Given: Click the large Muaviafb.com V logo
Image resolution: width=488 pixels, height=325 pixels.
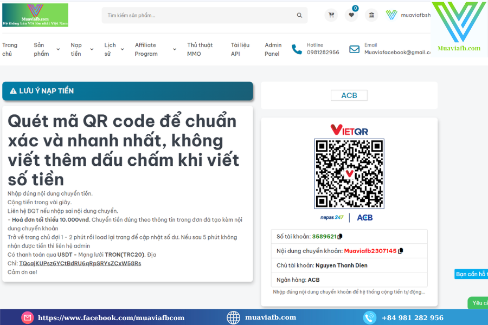Looking at the screenshot, I should pyautogui.click(x=459, y=27).
